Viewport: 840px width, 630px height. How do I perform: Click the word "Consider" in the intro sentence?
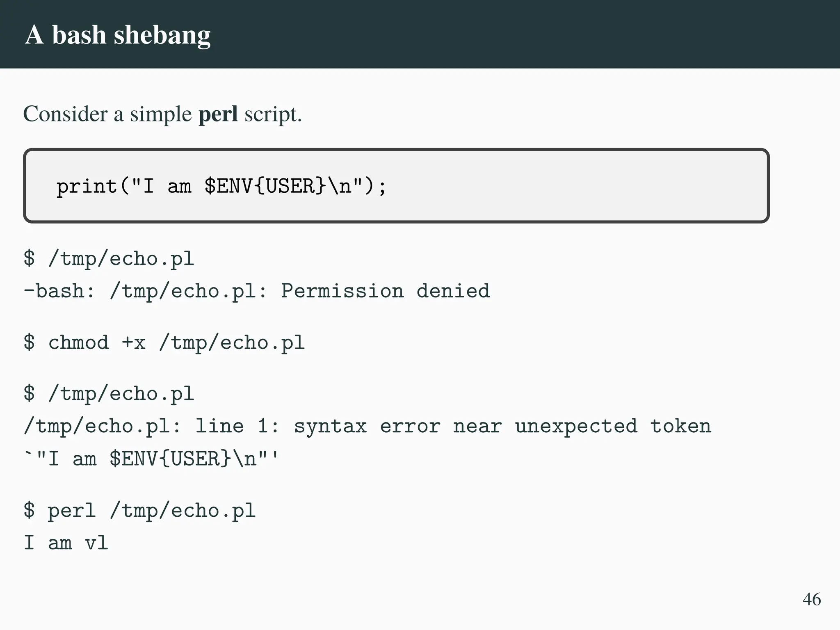click(66, 114)
